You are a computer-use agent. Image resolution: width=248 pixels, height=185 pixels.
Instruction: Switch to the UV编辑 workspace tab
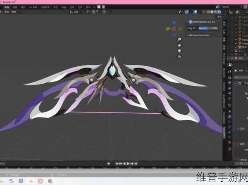(33, 7)
